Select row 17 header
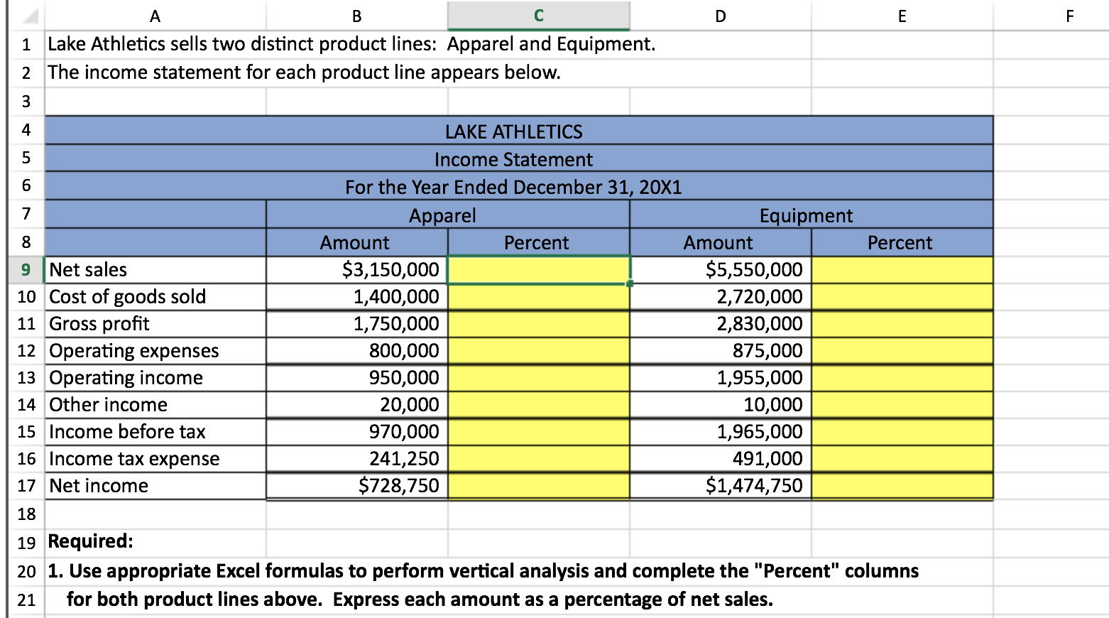1109x618 pixels. (x=26, y=486)
